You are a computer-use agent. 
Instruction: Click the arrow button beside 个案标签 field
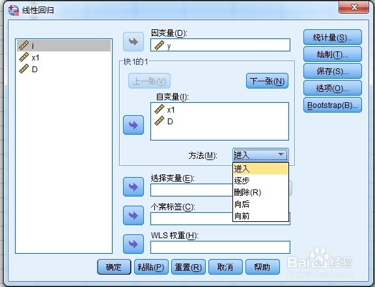click(133, 215)
